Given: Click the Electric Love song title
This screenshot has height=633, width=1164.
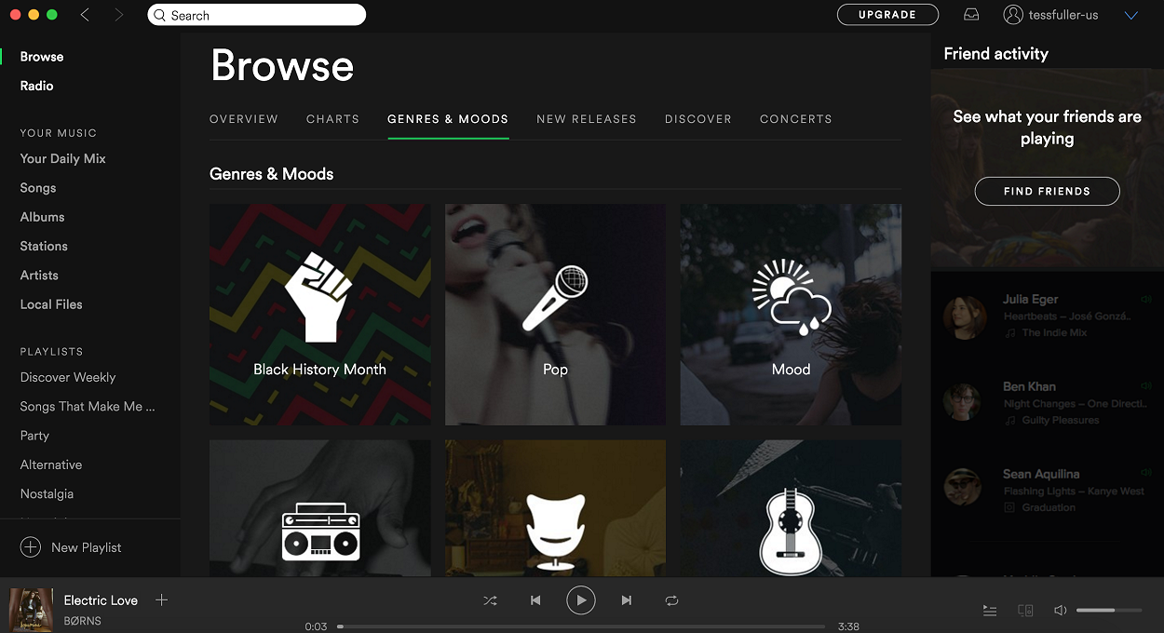Looking at the screenshot, I should (x=101, y=600).
